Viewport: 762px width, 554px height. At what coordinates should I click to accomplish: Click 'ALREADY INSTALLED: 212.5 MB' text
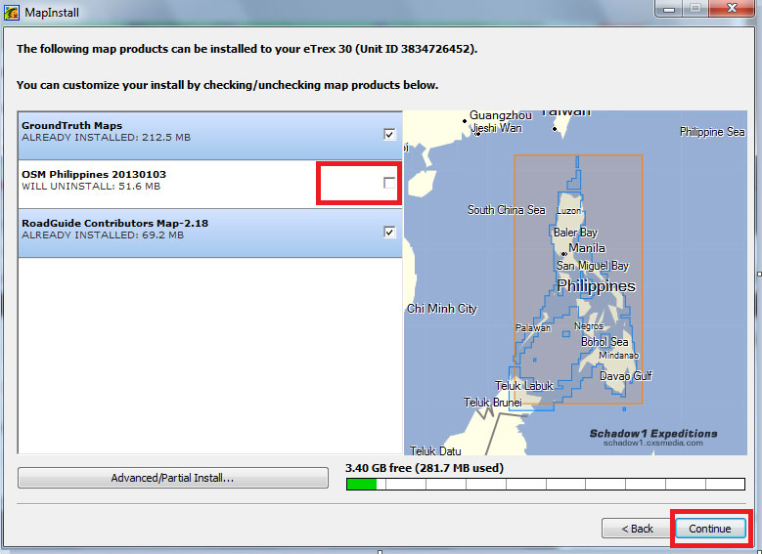[106, 138]
